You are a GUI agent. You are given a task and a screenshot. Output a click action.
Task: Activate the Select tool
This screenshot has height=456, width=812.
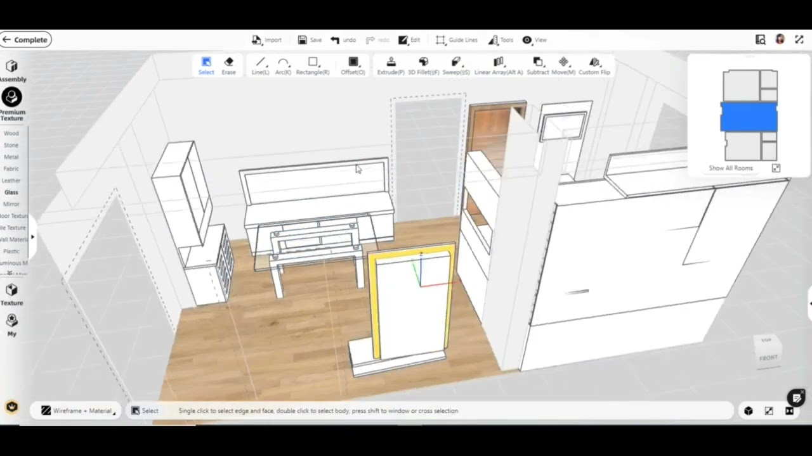[x=206, y=66]
